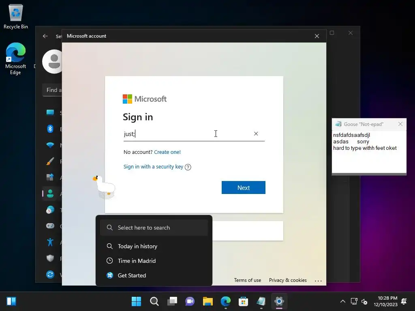Open the Recycle Bin desktop icon
The image size is (415, 311).
pyautogui.click(x=16, y=16)
